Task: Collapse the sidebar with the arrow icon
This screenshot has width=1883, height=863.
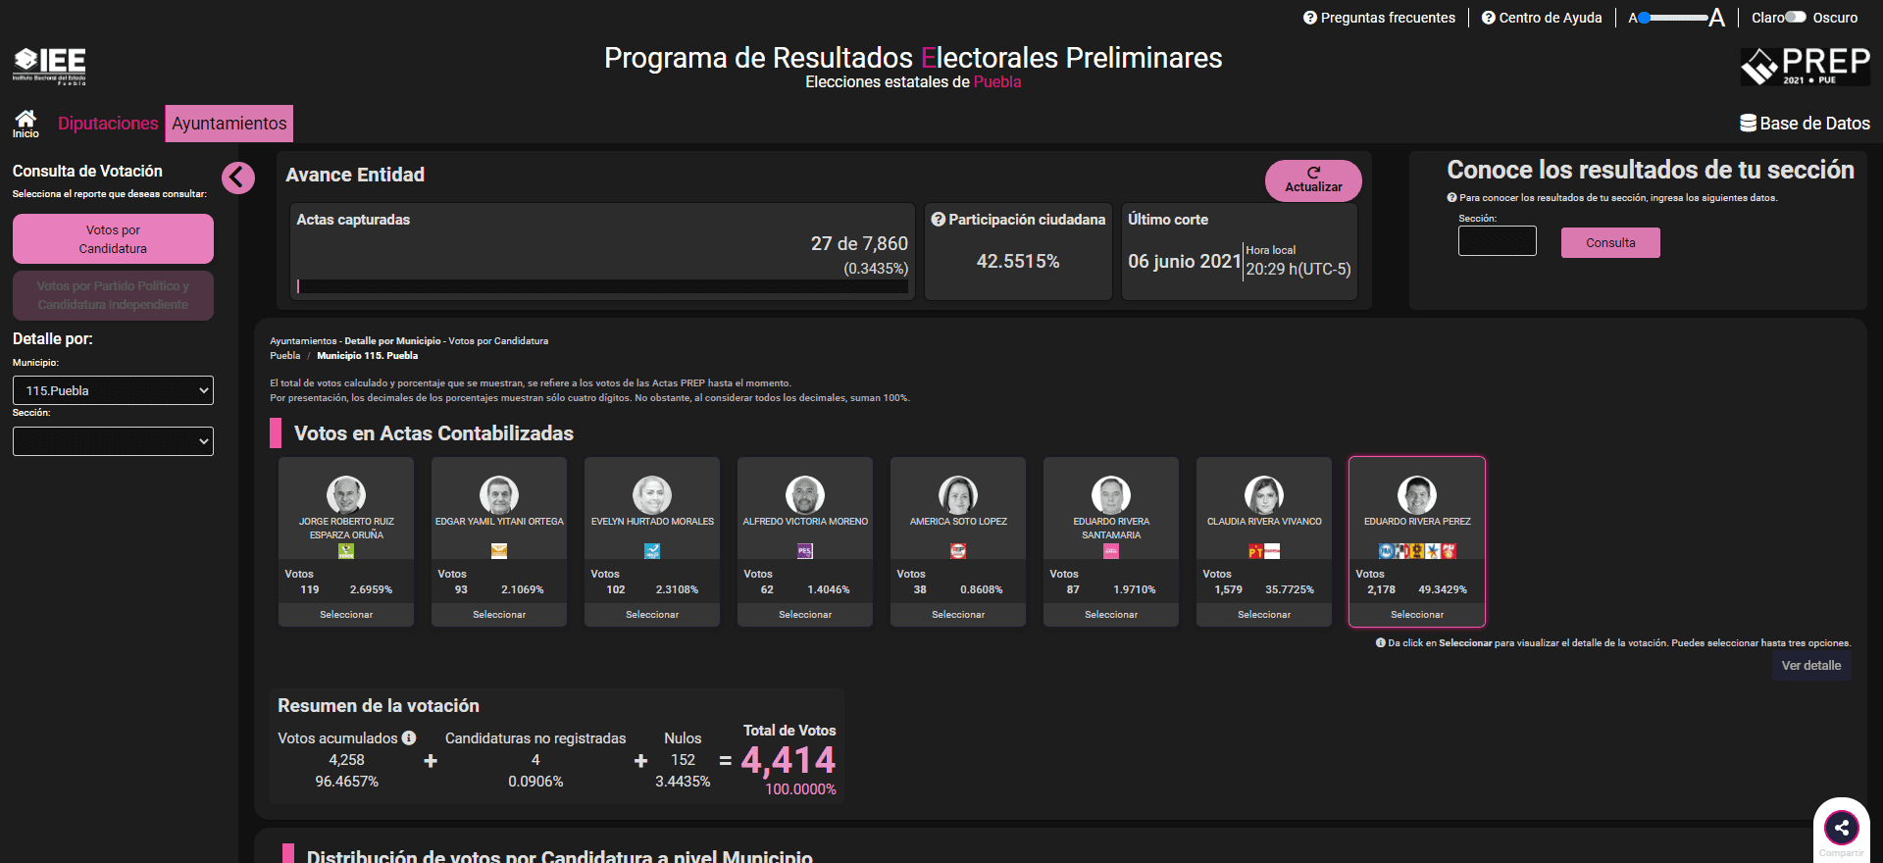Action: pos(237,178)
